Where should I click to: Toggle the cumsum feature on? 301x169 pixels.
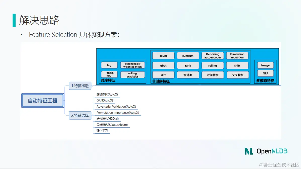click(188, 55)
